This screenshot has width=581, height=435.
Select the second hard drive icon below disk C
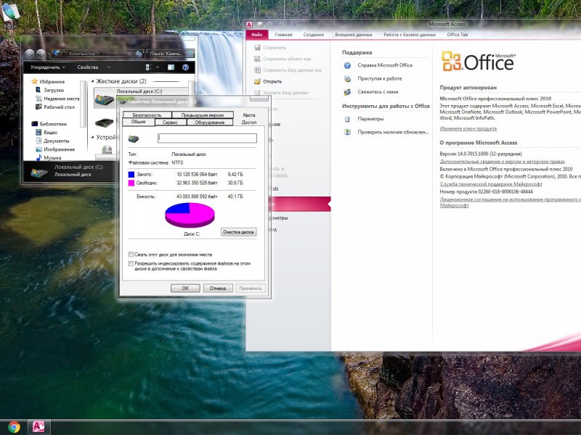click(104, 123)
